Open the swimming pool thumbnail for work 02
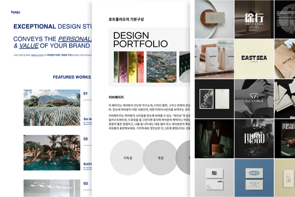 click(52, 153)
